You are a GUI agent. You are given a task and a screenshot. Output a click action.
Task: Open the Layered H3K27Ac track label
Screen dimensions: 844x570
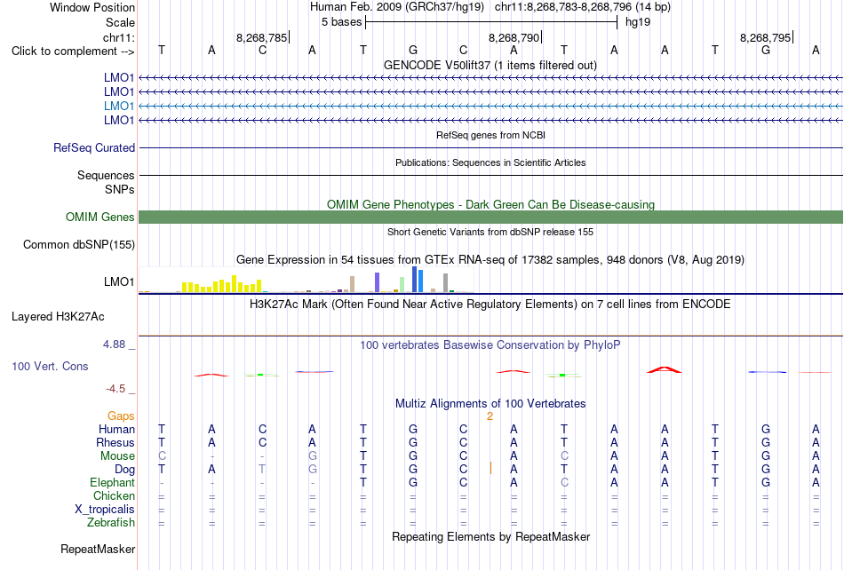click(58, 317)
